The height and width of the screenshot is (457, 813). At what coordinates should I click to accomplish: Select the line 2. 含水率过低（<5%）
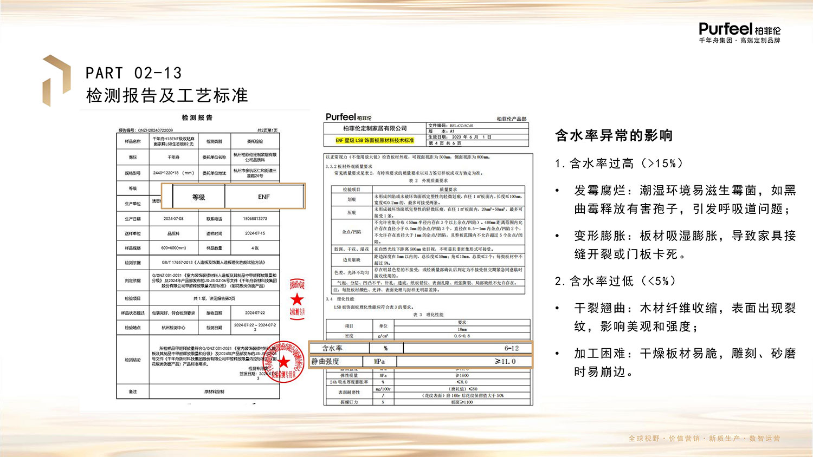tap(616, 281)
